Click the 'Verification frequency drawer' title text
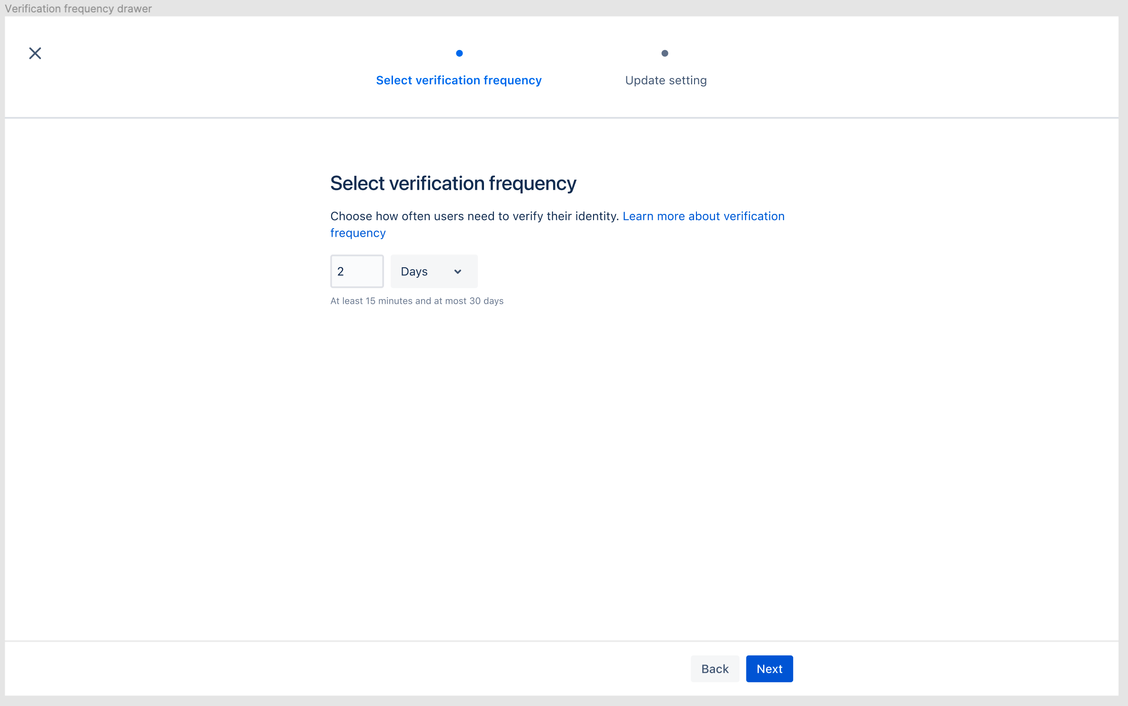This screenshot has width=1128, height=706. point(78,9)
